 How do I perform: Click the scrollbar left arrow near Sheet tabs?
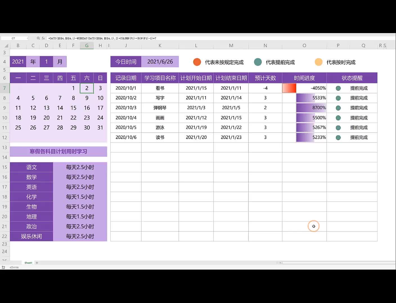[280, 263]
